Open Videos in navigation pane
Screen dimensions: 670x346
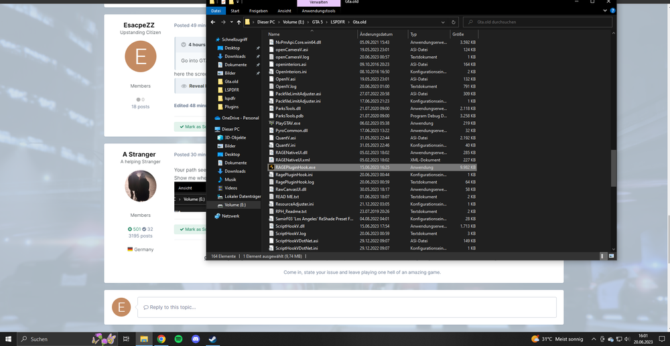click(230, 188)
